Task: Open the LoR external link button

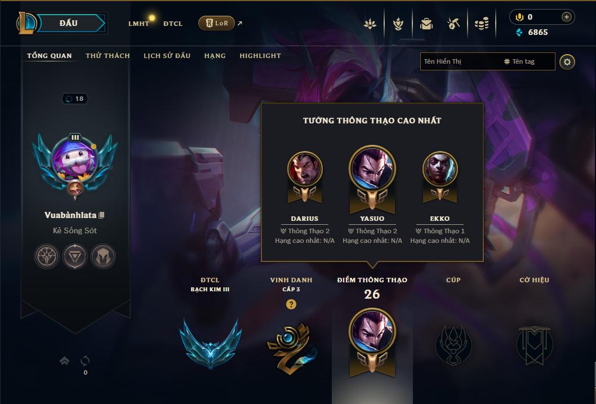Action: pyautogui.click(x=217, y=23)
